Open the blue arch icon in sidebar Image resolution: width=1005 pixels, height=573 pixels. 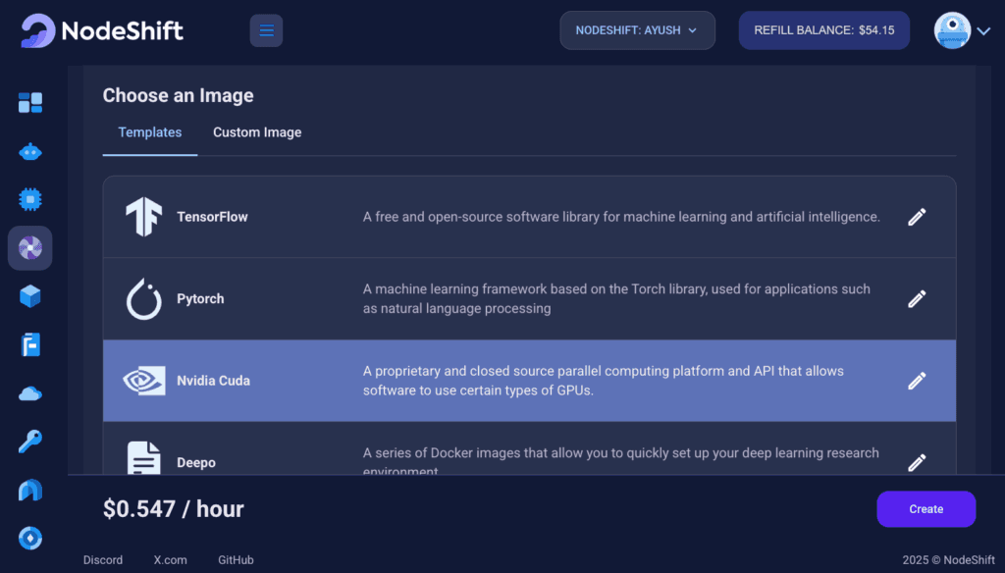tap(30, 490)
